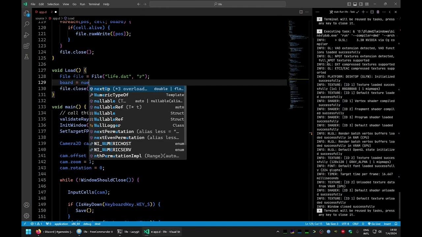Open the Terminal menu in the menu bar

point(94,4)
